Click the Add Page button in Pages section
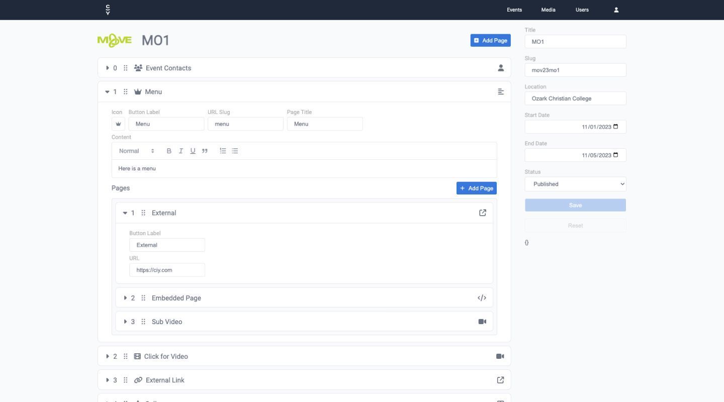724x402 pixels. tap(476, 188)
